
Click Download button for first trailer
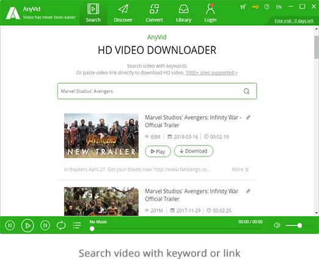coord(194,151)
